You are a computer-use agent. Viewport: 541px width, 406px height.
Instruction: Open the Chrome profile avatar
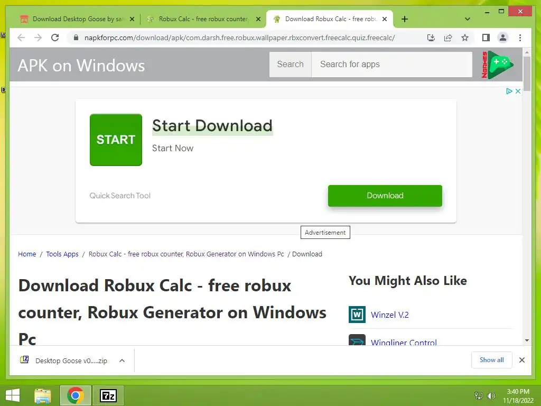click(503, 38)
